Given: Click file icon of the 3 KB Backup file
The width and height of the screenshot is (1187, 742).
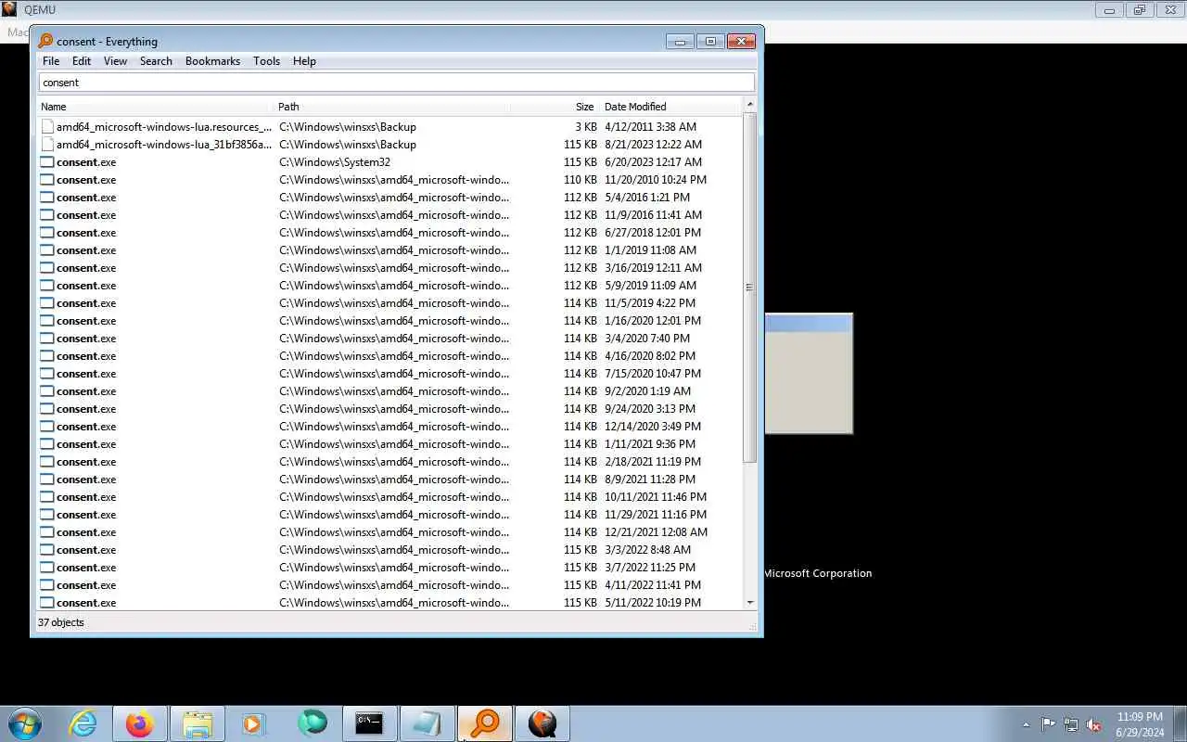Looking at the screenshot, I should (x=47, y=126).
